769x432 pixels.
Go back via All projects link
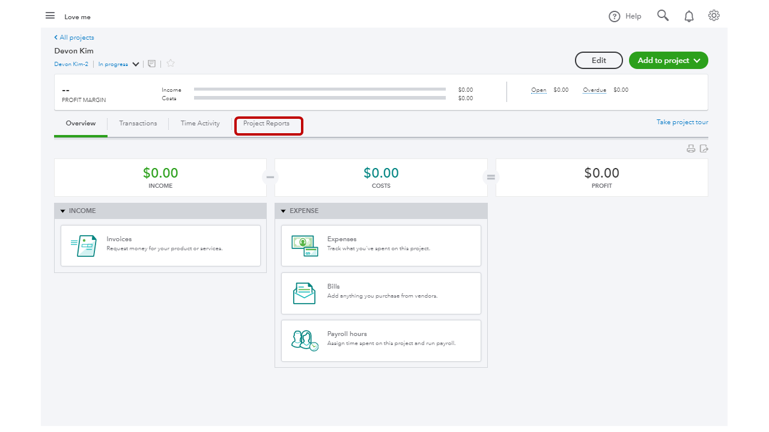click(x=74, y=37)
